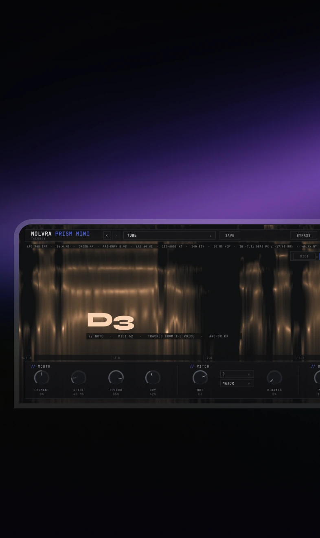Click the 'PRE-EMPH 0.95' status text
The width and height of the screenshot is (320, 538).
click(x=114, y=247)
